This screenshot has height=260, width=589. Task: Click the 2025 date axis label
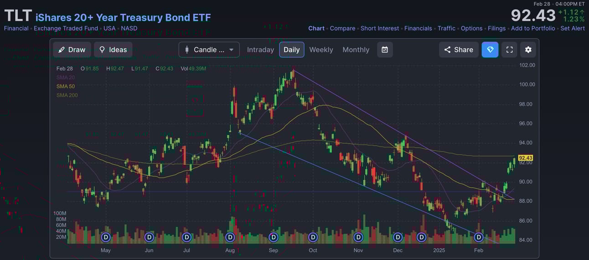(x=439, y=250)
